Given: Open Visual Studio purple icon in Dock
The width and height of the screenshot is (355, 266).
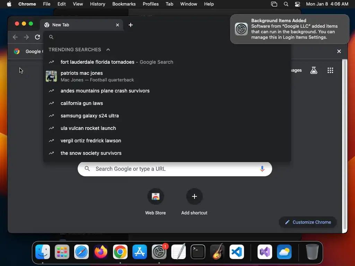Looking at the screenshot, I should click(x=265, y=252).
